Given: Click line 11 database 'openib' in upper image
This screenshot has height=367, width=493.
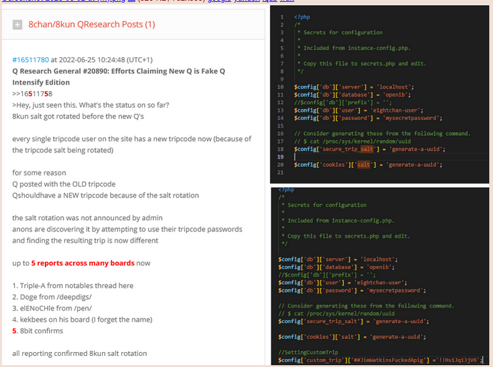Looking at the screenshot, I should [x=352, y=95].
